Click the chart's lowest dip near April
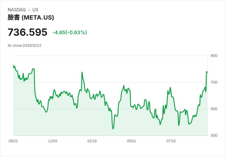Viewport: 226px width, 157px height. pos(113,129)
